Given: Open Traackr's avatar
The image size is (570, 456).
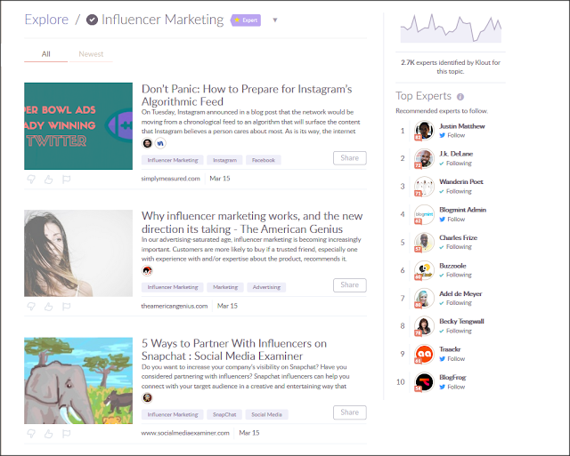Looking at the screenshot, I should pyautogui.click(x=424, y=354).
